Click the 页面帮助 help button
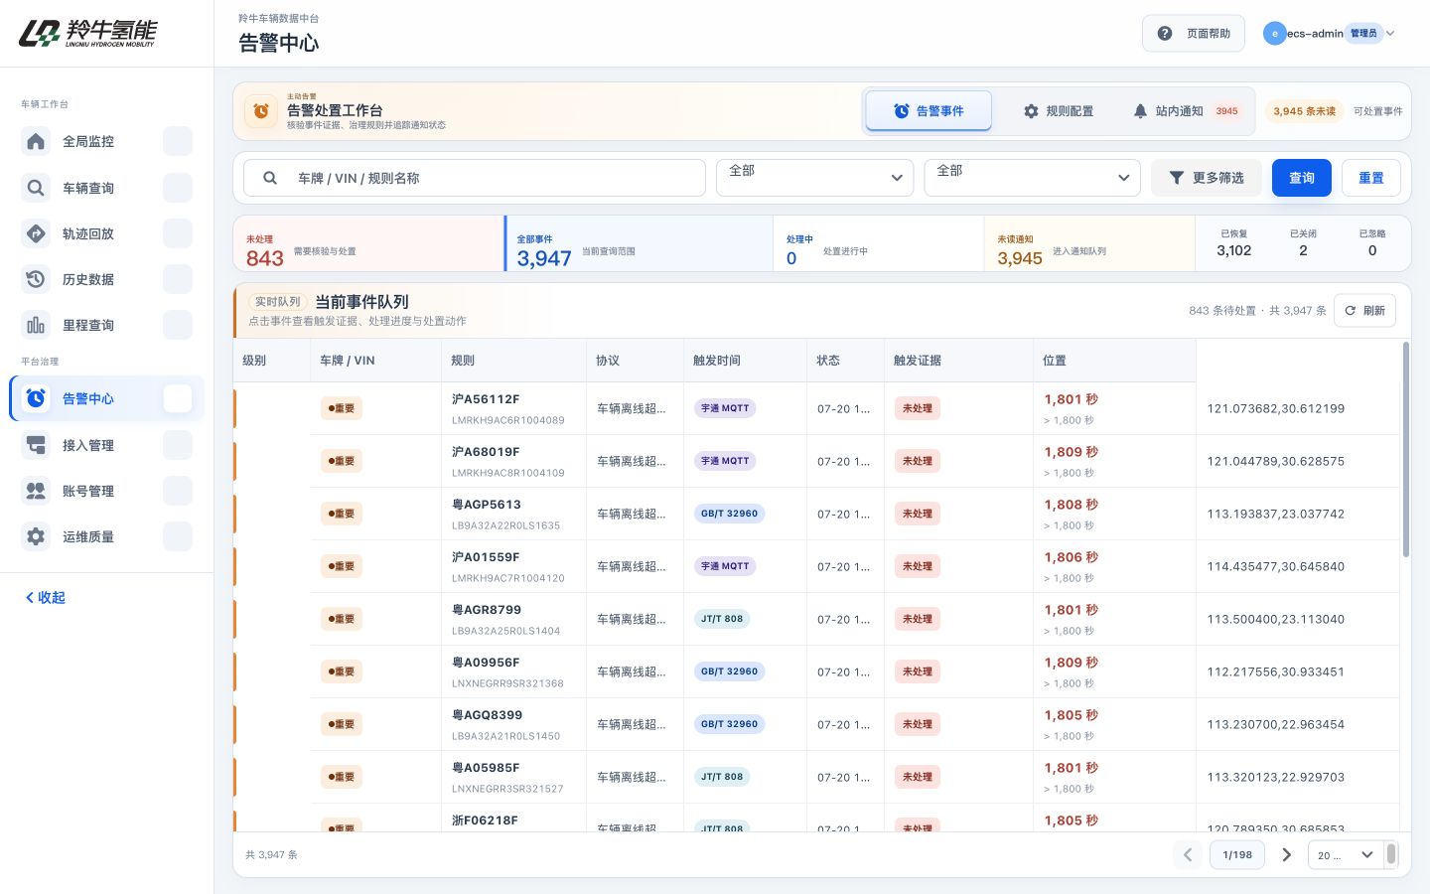This screenshot has height=894, width=1430. [1194, 34]
